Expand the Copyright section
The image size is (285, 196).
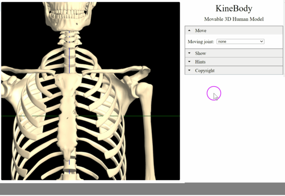tap(234, 70)
